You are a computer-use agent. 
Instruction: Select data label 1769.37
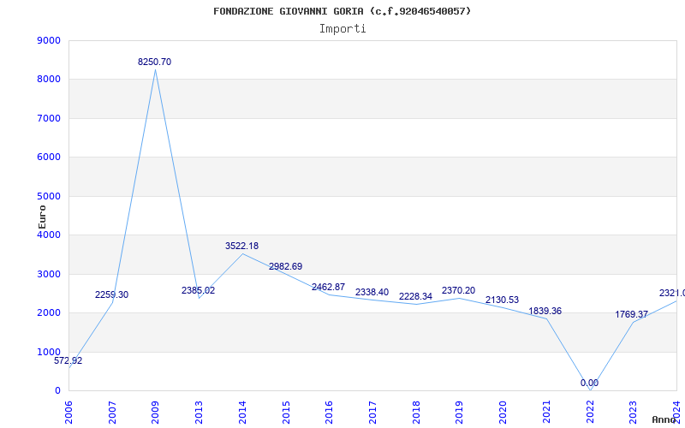[x=632, y=314]
